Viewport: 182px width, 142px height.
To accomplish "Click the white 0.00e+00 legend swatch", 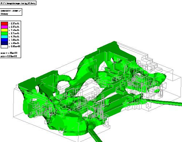I will (4, 46).
